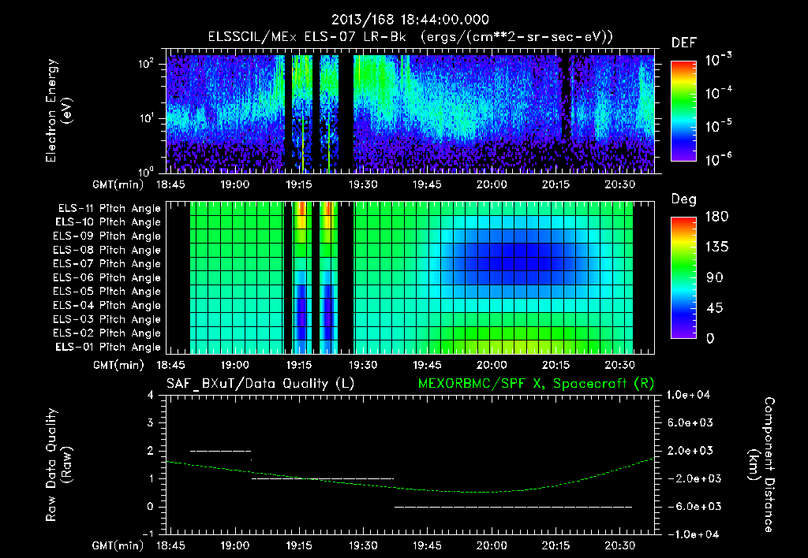The height and width of the screenshot is (558, 808).
Task: Select the ELS-06 Pitch Angle row label
Action: 107,278
